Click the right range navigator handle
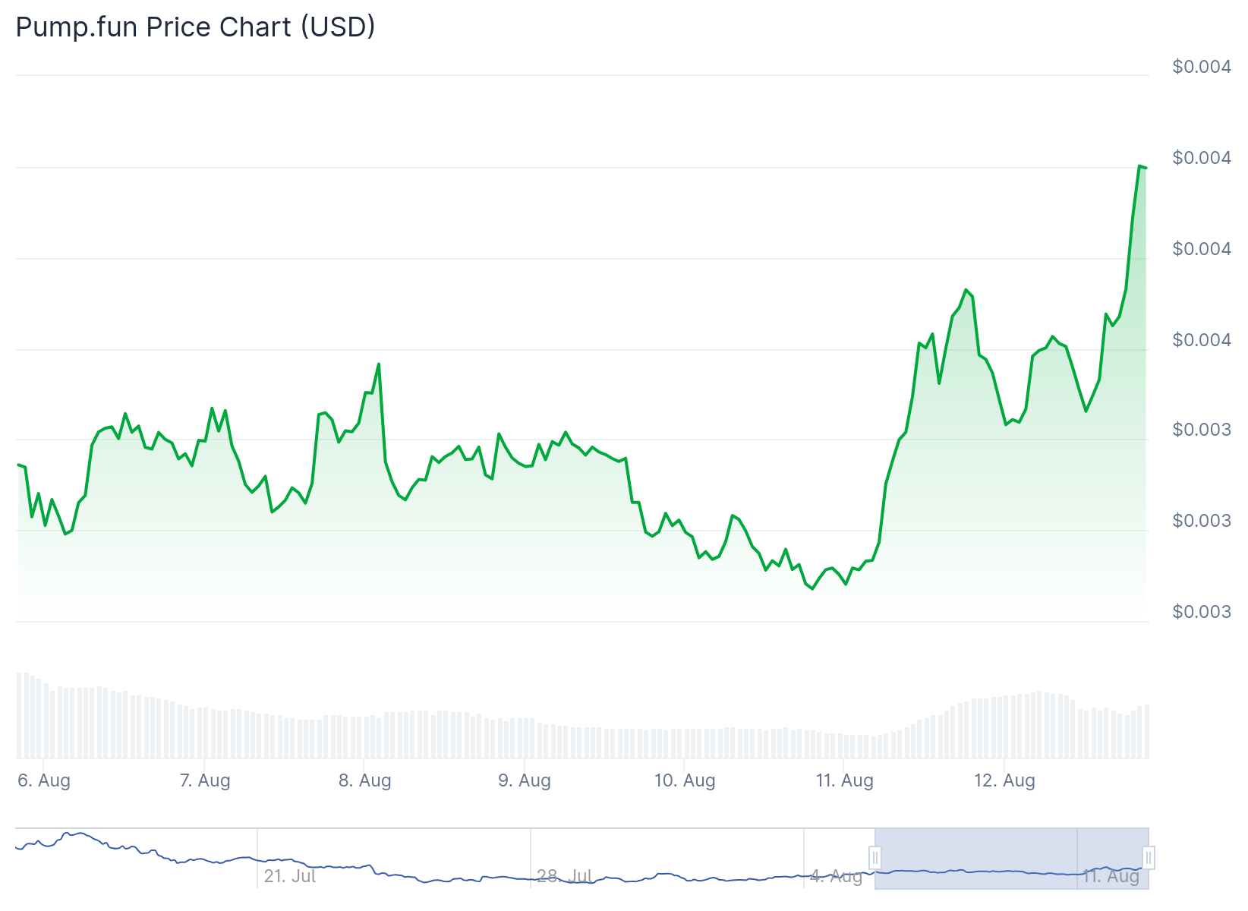The image size is (1248, 911). [1149, 858]
